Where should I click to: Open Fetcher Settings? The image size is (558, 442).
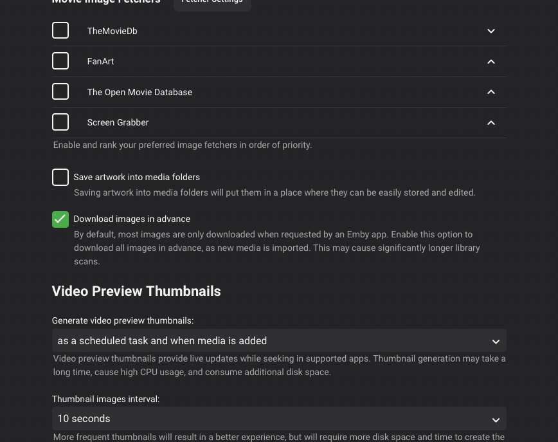pos(212,3)
